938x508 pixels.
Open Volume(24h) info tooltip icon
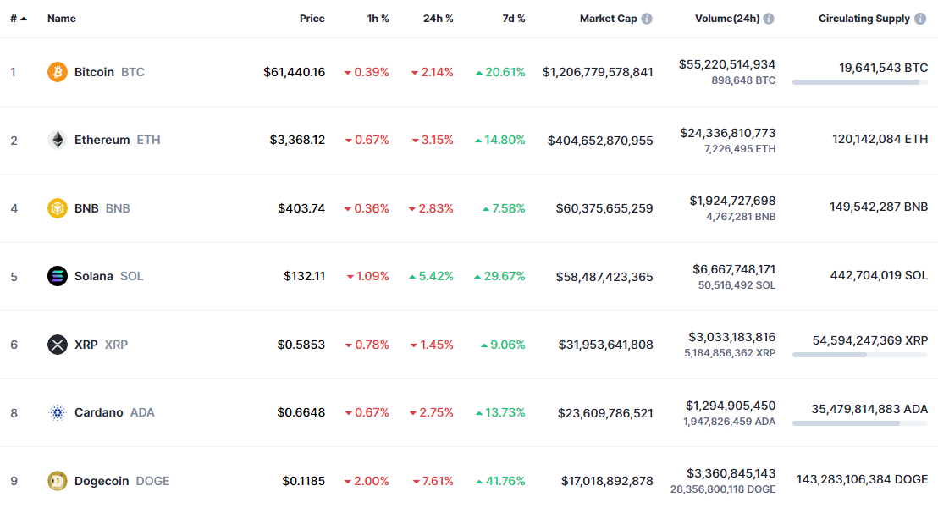point(769,19)
